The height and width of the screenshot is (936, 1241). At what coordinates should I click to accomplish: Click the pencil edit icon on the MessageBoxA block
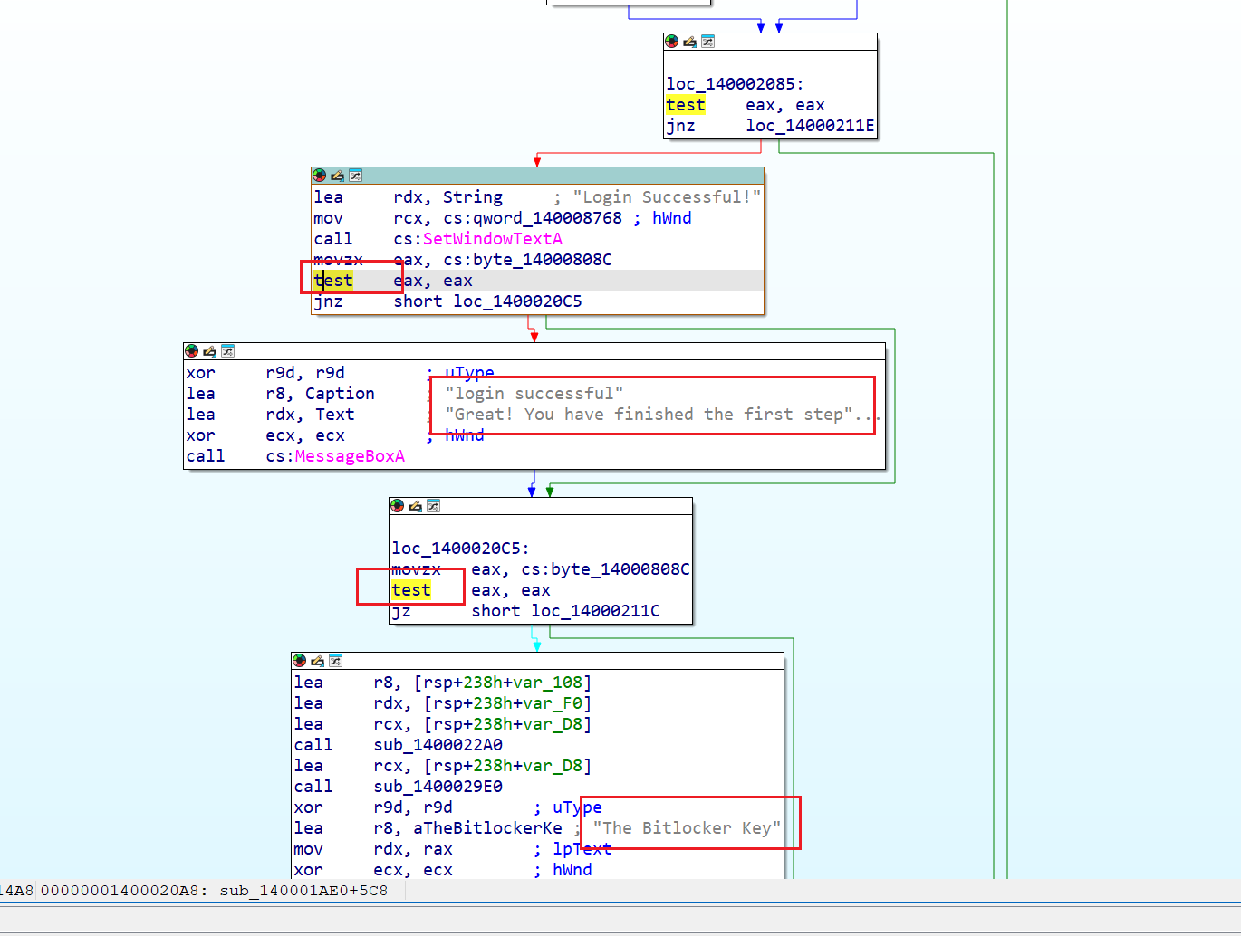click(x=209, y=351)
